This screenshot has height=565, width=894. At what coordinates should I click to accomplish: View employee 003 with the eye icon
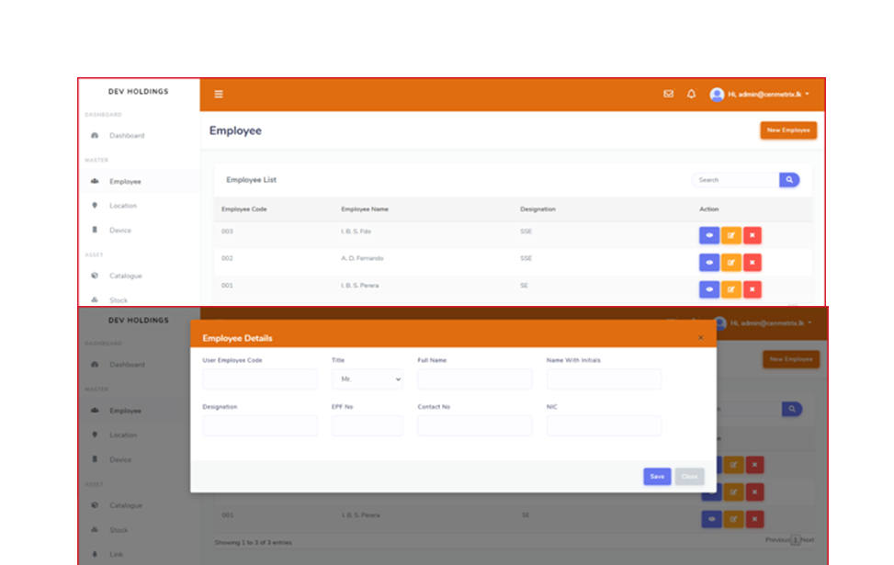[708, 235]
